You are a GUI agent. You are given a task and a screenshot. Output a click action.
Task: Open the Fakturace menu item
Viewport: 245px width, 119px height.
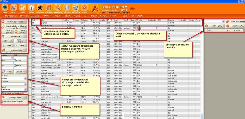coord(47,16)
